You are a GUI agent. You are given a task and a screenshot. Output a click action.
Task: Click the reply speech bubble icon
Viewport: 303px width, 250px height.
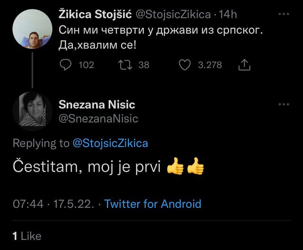66,65
